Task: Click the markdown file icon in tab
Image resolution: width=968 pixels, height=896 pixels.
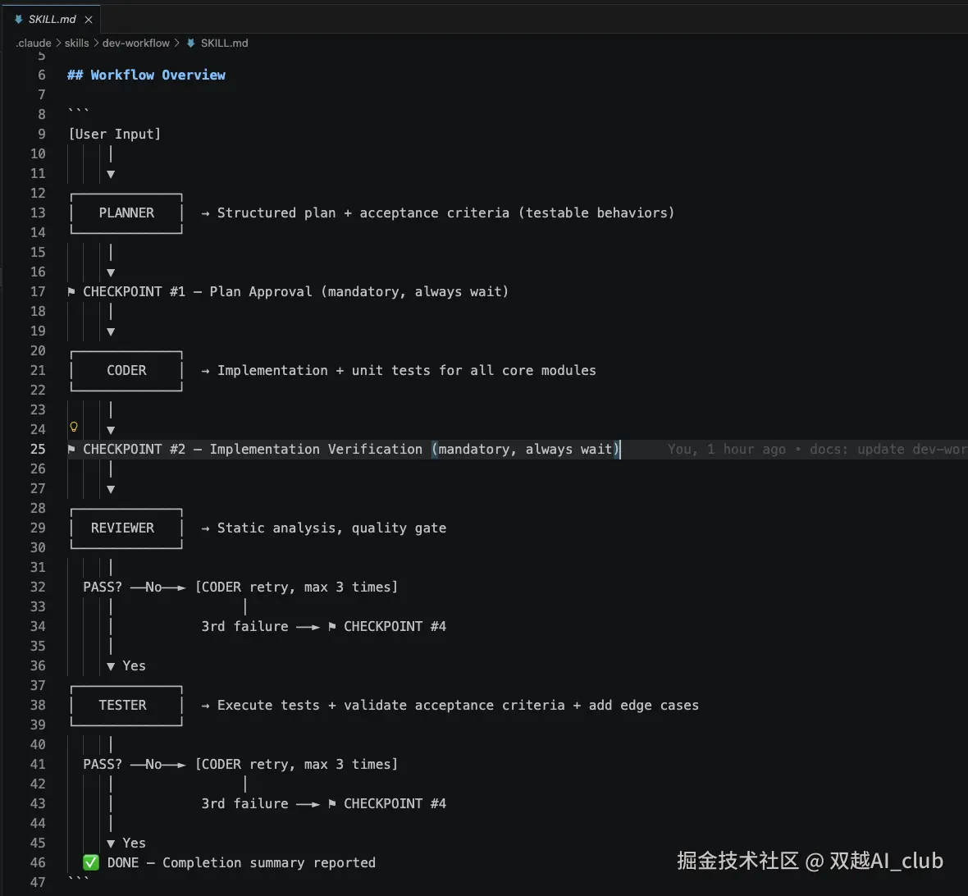Action: pos(19,19)
